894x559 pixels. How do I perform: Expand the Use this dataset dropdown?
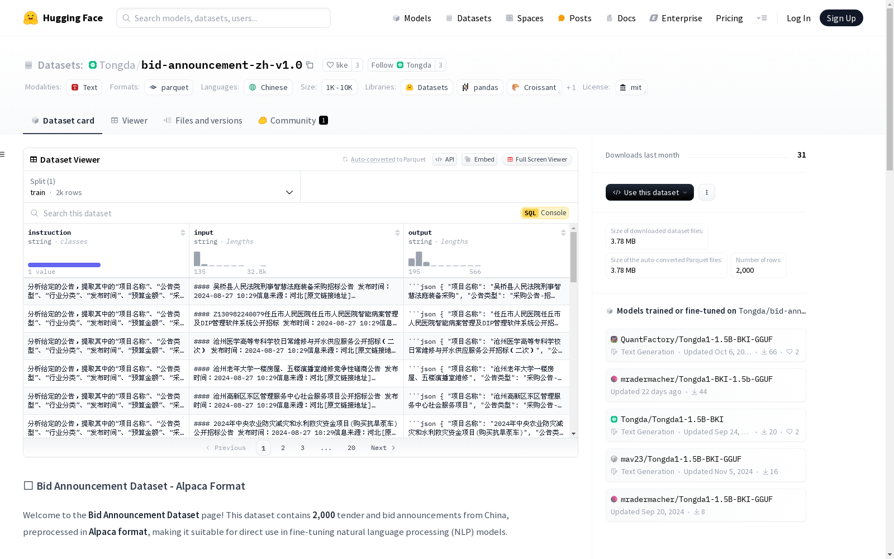[x=650, y=192]
